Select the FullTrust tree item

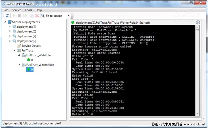pos(27,50)
